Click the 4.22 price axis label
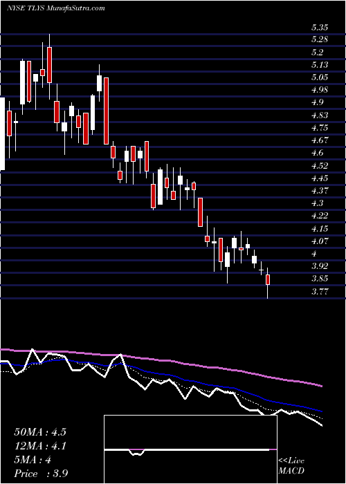This screenshot has height=484, width=346. pos(320,216)
